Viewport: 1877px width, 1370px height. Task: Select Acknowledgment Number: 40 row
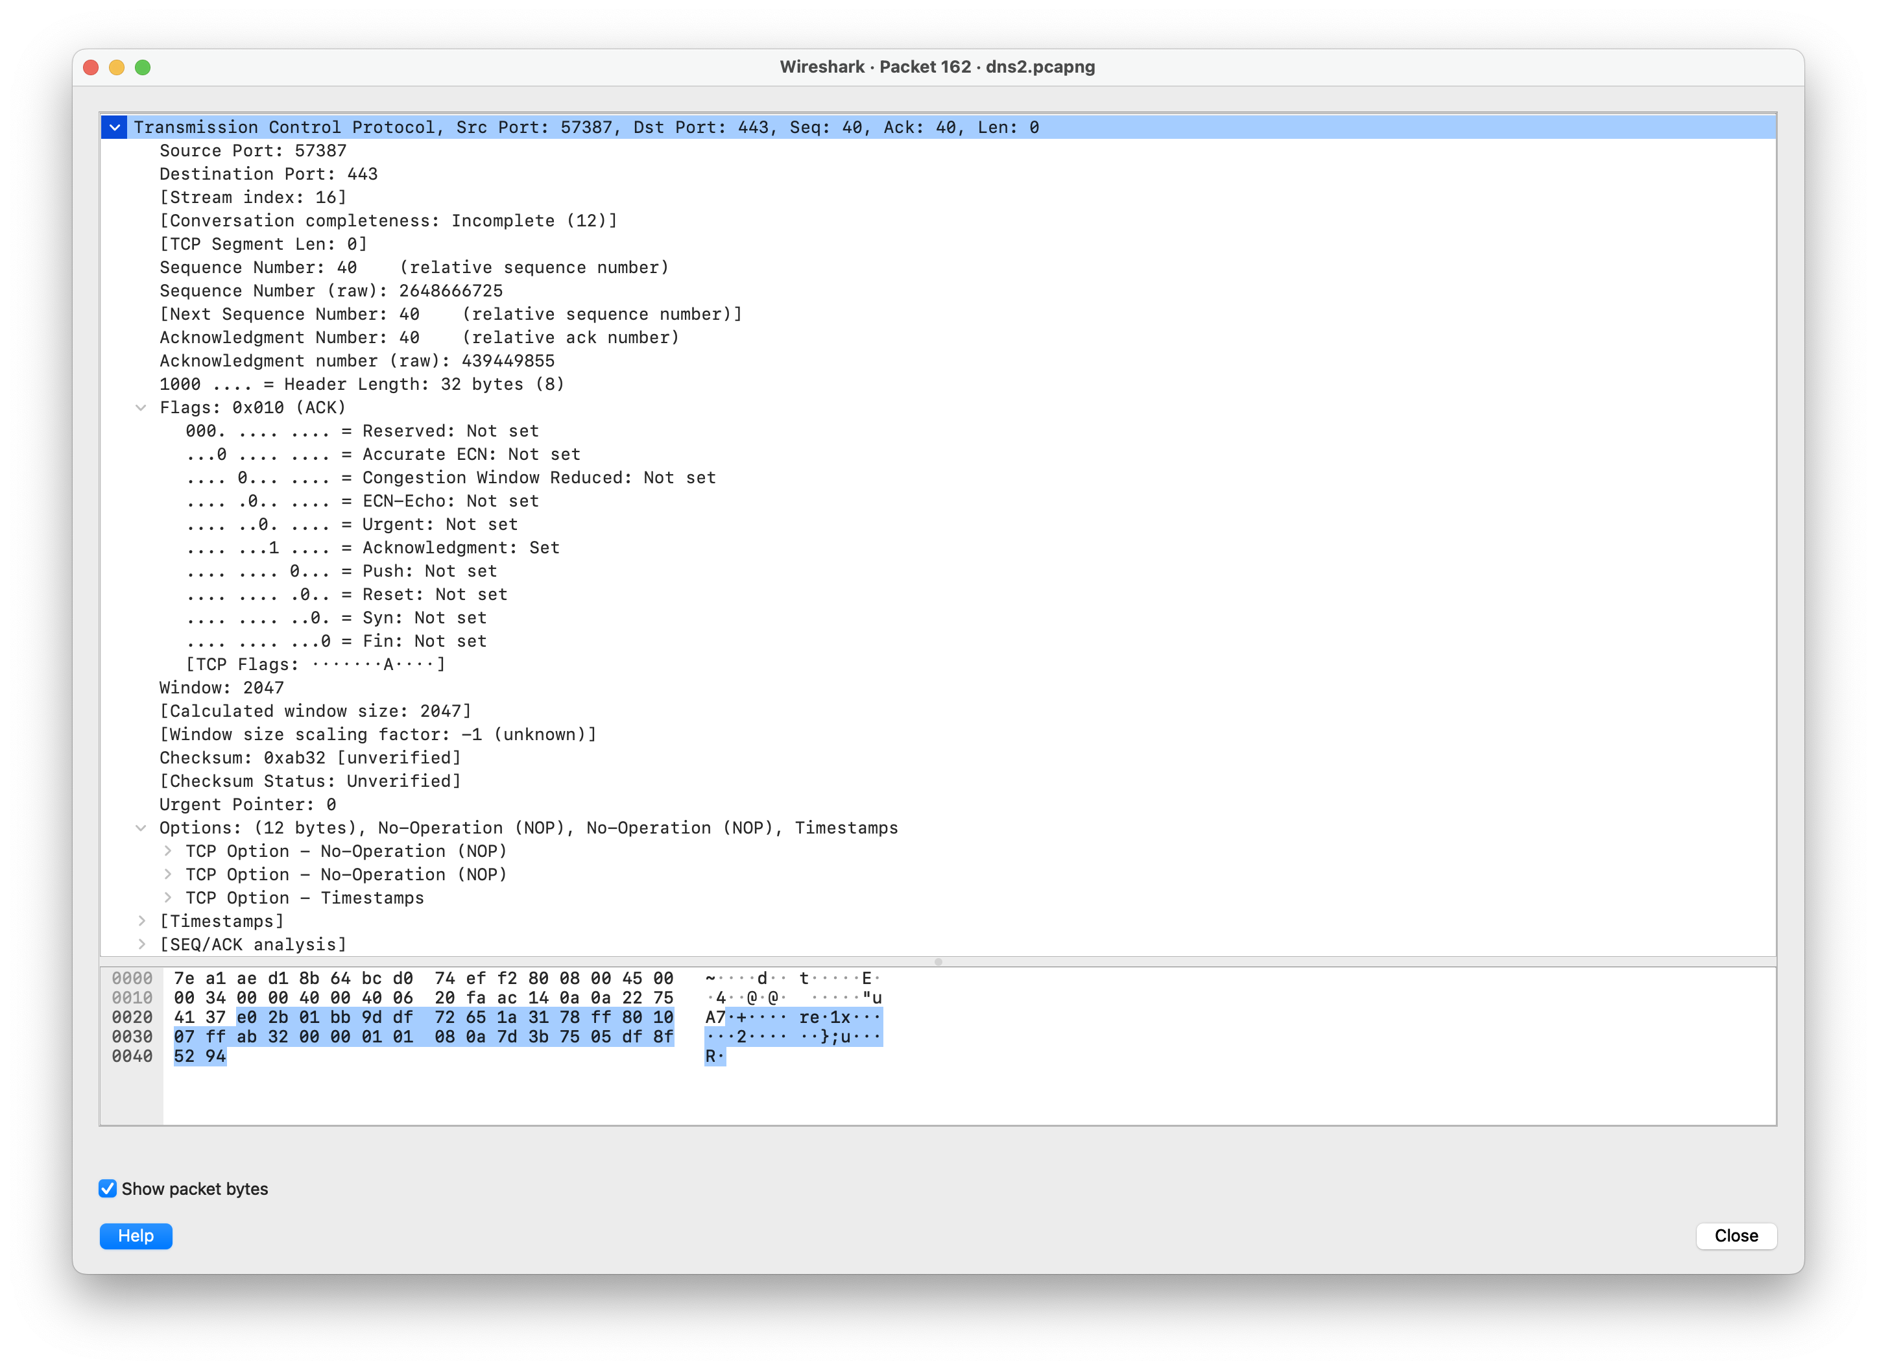tap(938, 337)
